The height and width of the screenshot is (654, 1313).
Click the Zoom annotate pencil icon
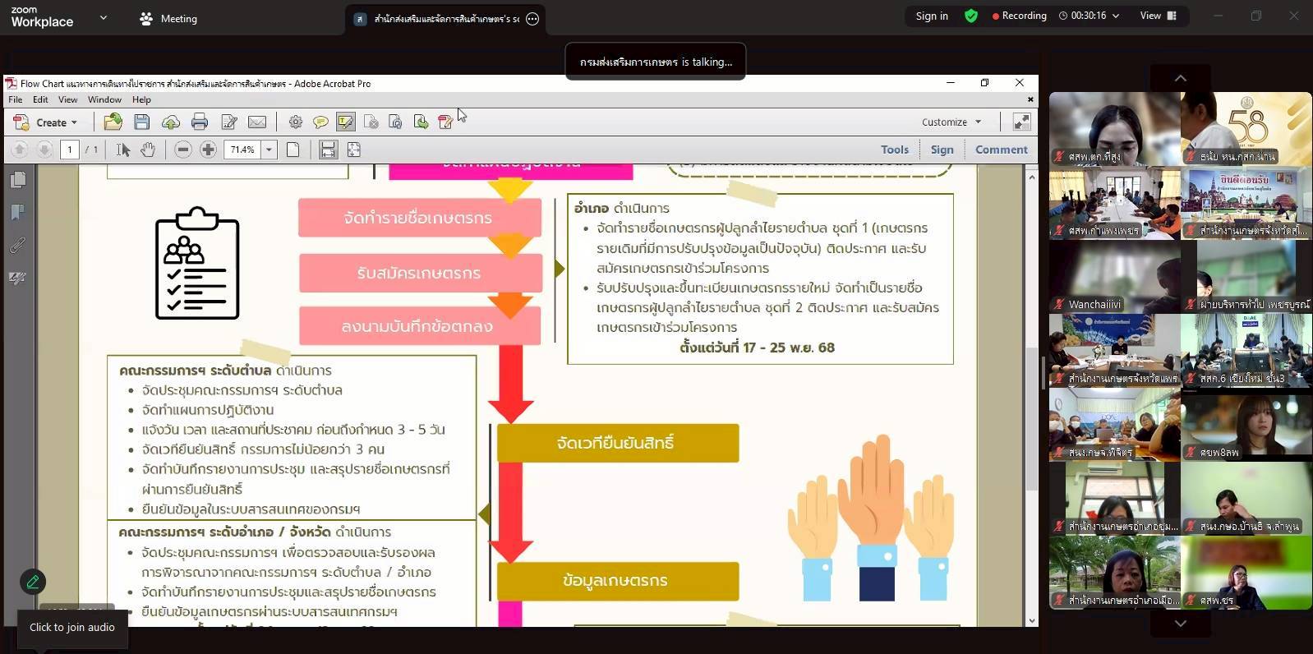(x=33, y=582)
